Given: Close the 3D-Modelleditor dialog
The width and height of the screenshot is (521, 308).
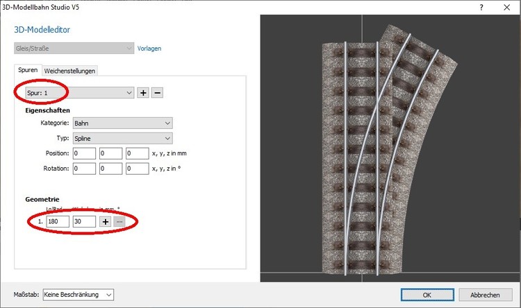Looking at the screenshot, I should (x=506, y=8).
